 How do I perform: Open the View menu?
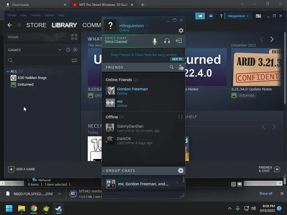coord(23,15)
